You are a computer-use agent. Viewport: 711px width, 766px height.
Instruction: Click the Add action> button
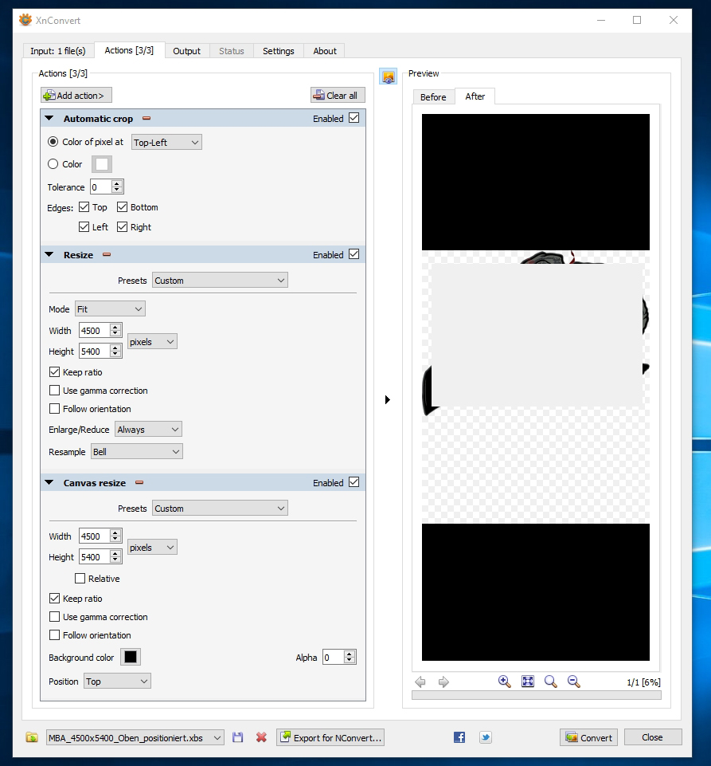(76, 96)
